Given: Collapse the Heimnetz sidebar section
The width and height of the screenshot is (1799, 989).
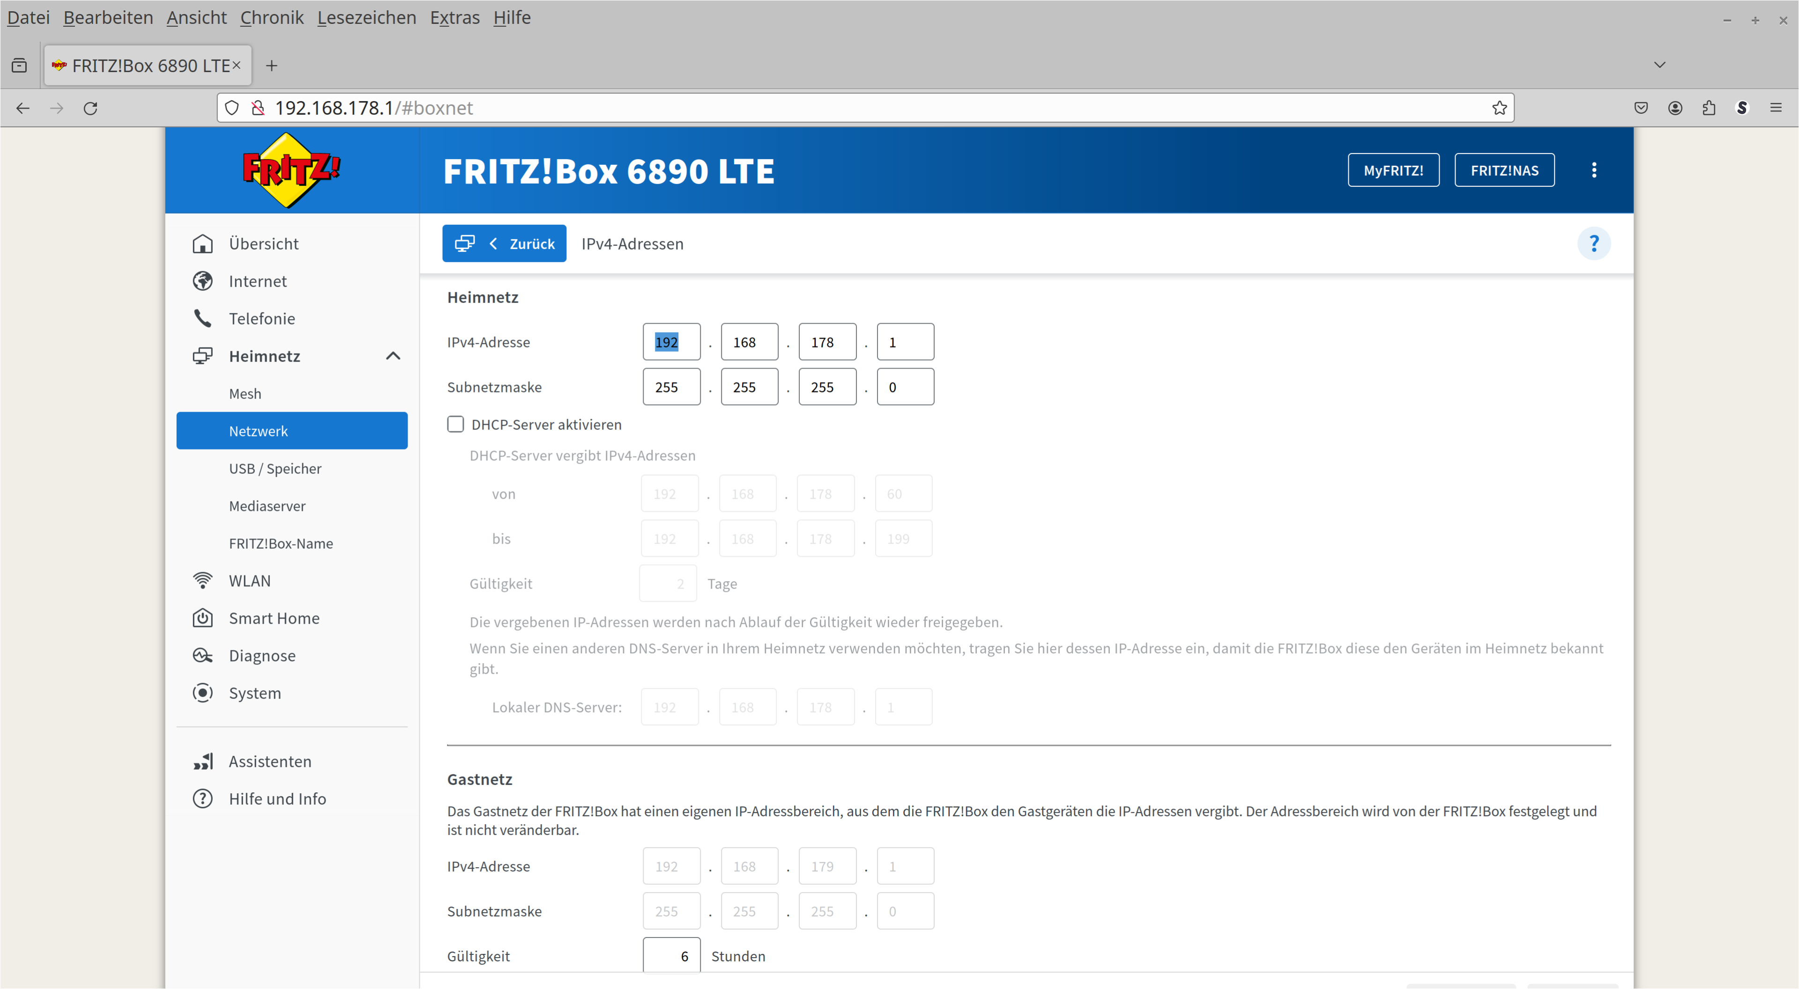Looking at the screenshot, I should click(x=393, y=357).
